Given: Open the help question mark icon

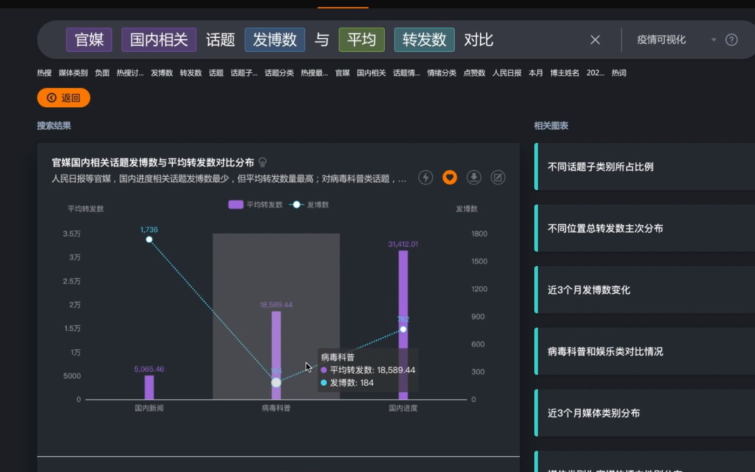Looking at the screenshot, I should [731, 40].
